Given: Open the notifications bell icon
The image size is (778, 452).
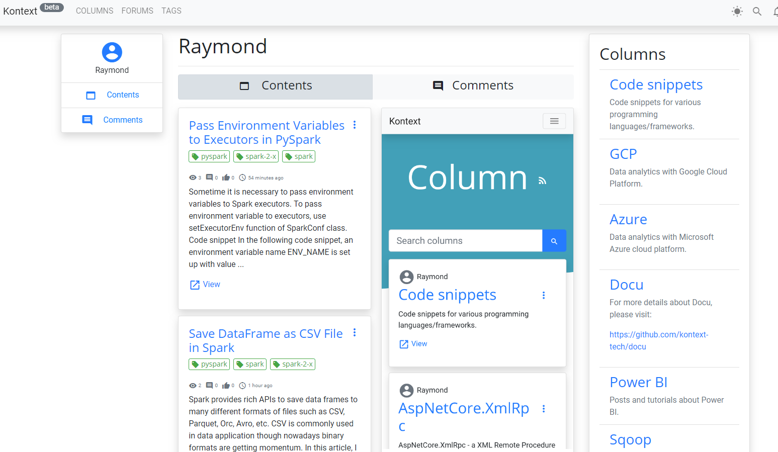Looking at the screenshot, I should pyautogui.click(x=776, y=11).
